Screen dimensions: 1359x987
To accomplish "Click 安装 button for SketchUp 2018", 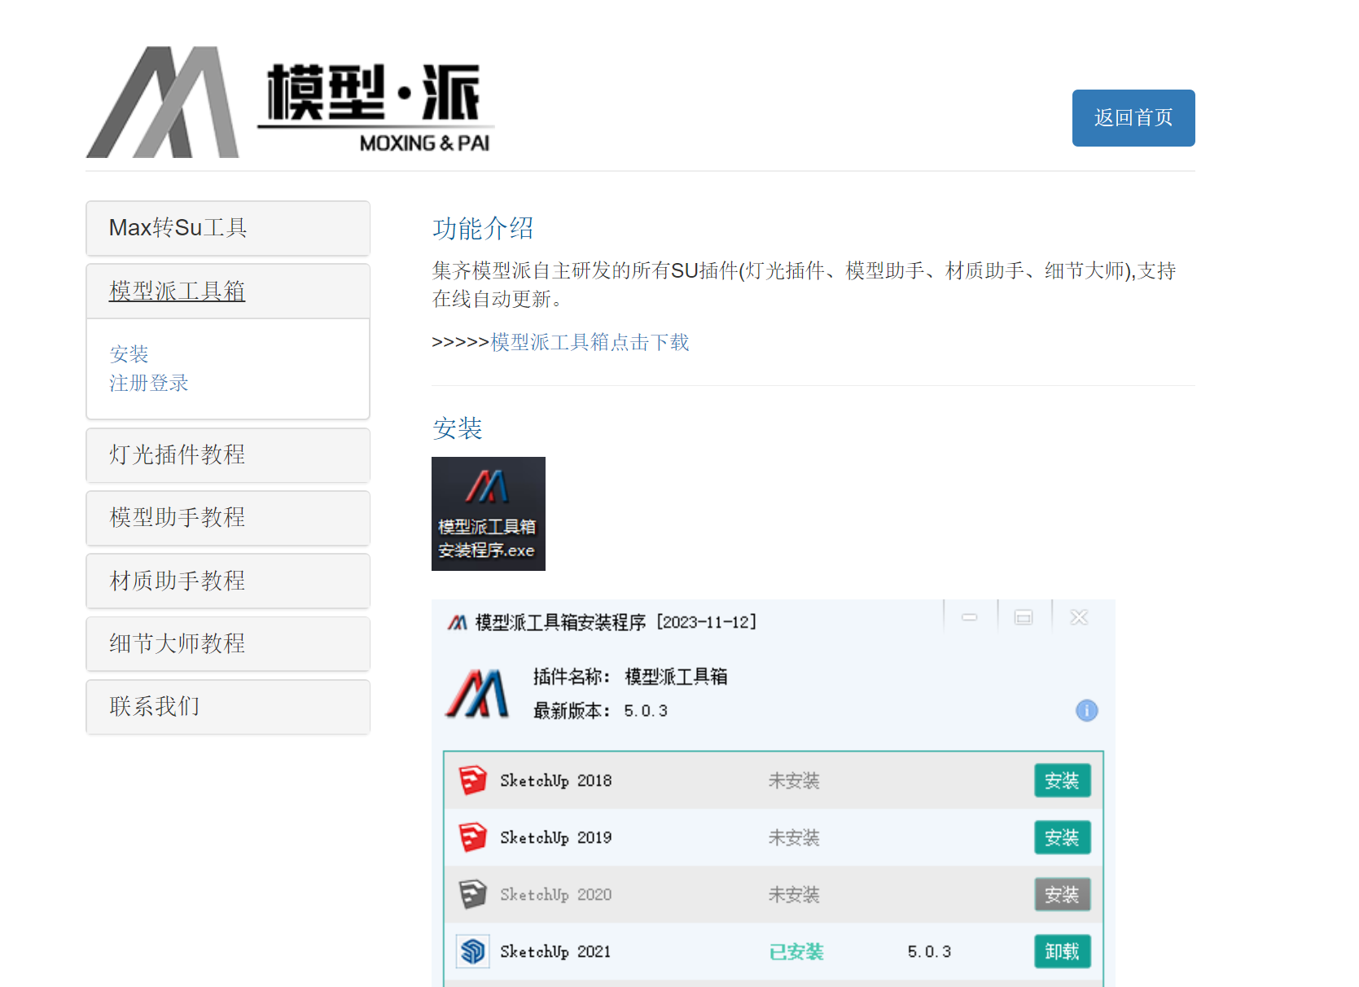I will click(1062, 780).
